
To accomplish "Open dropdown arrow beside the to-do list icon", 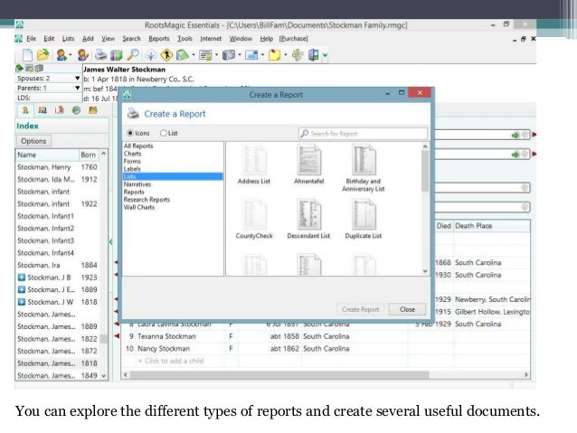I will [x=216, y=55].
